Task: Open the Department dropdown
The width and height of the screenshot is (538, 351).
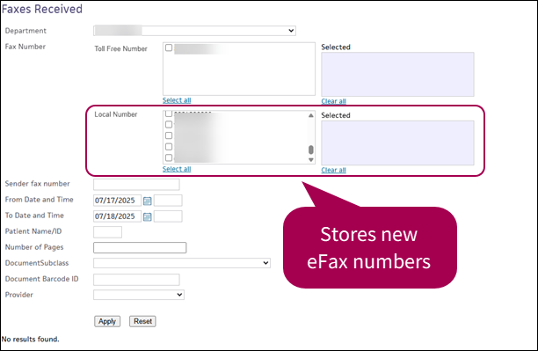Action: click(x=194, y=31)
